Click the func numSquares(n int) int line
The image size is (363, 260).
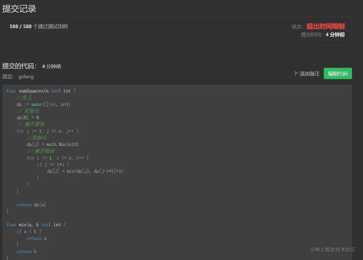pos(41,91)
